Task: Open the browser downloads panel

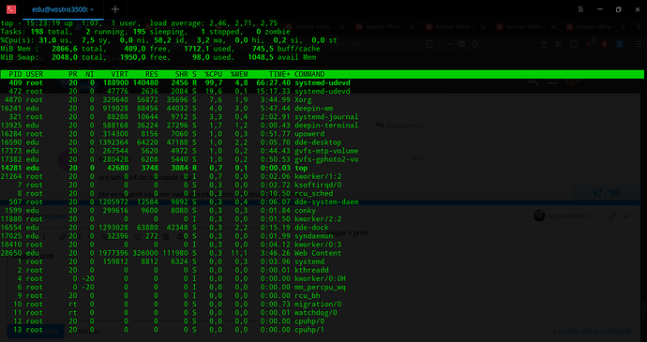Action: click(545, 44)
